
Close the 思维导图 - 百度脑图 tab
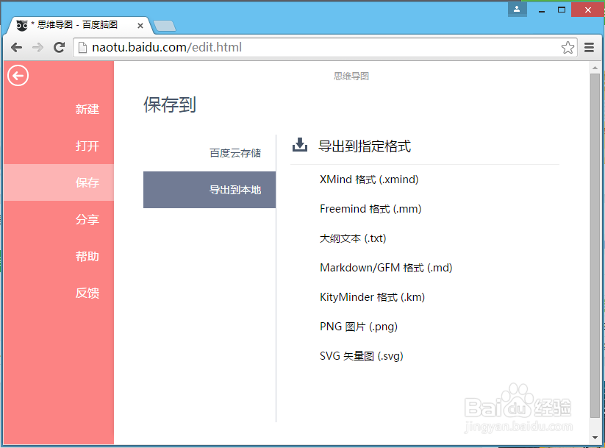pyautogui.click(x=140, y=26)
